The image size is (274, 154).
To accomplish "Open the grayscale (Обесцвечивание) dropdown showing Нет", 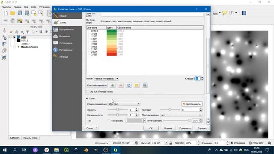I will pos(181,115).
